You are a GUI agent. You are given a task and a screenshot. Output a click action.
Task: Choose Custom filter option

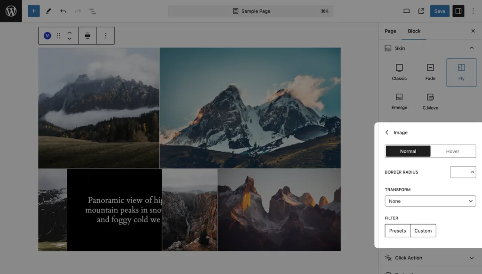point(423,231)
